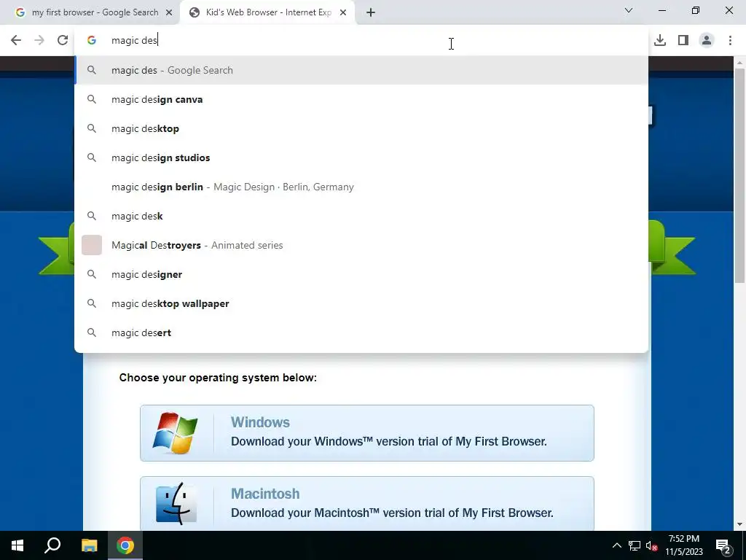
Task: Click the 'Macintosh' heading text
Action: [x=265, y=494]
